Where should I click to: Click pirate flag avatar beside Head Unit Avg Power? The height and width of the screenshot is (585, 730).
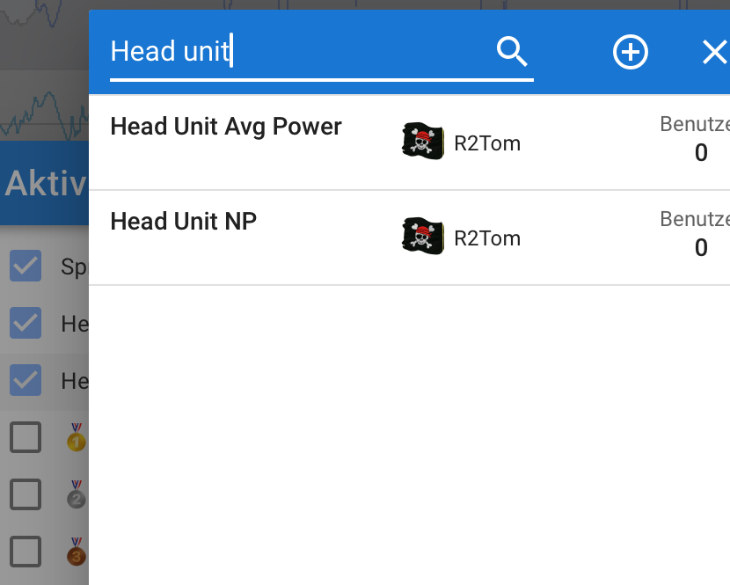pyautogui.click(x=423, y=141)
